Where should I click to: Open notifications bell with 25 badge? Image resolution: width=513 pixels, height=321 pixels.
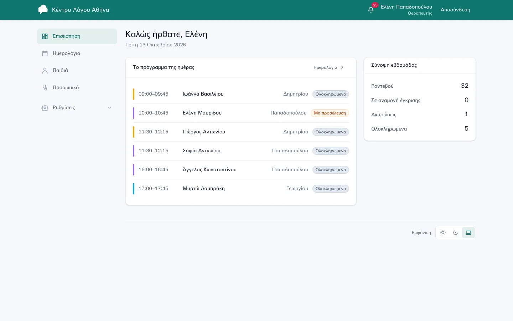(371, 10)
